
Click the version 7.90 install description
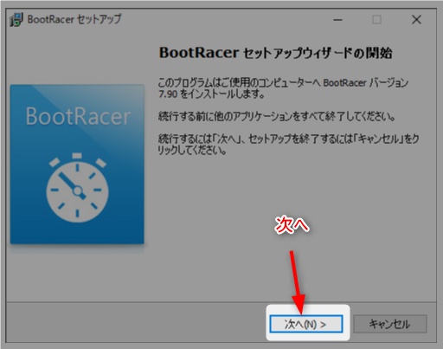pos(283,88)
